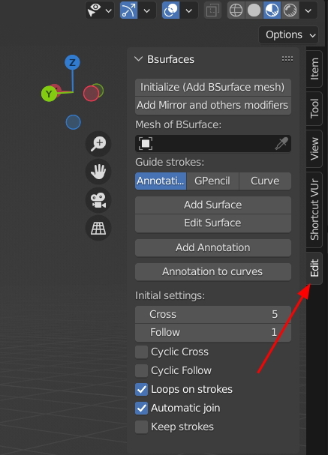Click the Cross value slider field

[x=213, y=314]
